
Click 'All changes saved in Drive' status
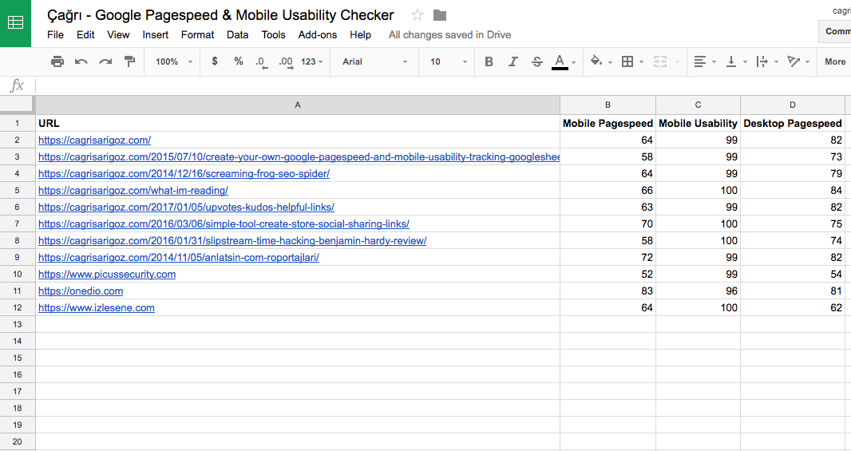pos(450,35)
